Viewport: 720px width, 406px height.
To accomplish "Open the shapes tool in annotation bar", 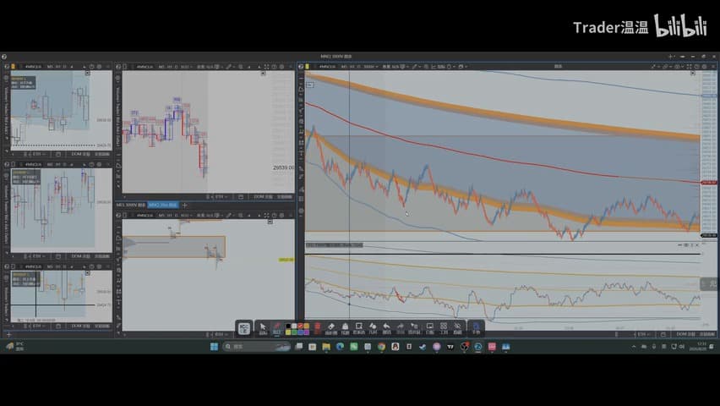I will tap(373, 328).
